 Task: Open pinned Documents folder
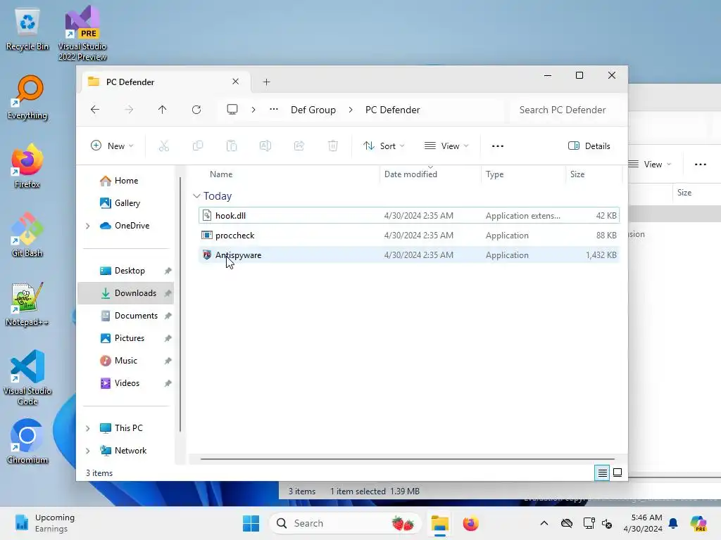pos(130,316)
